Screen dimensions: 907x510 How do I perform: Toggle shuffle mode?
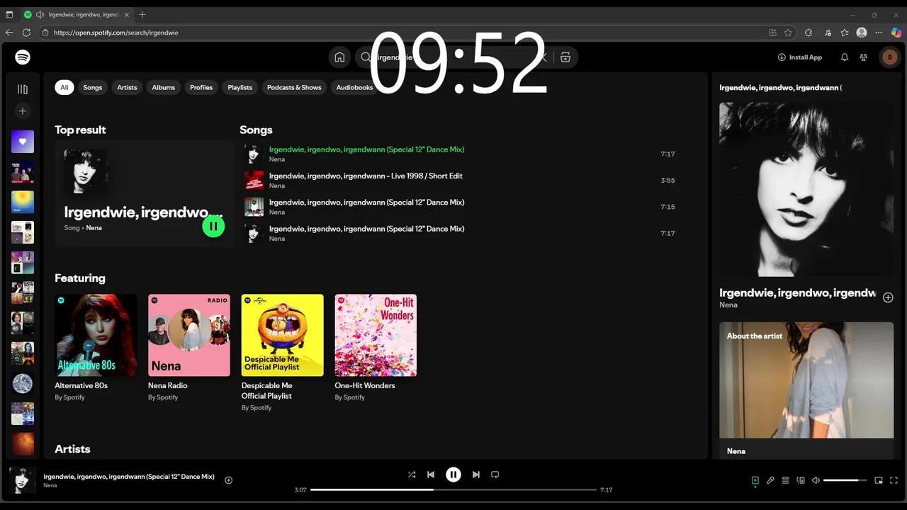[x=412, y=475]
